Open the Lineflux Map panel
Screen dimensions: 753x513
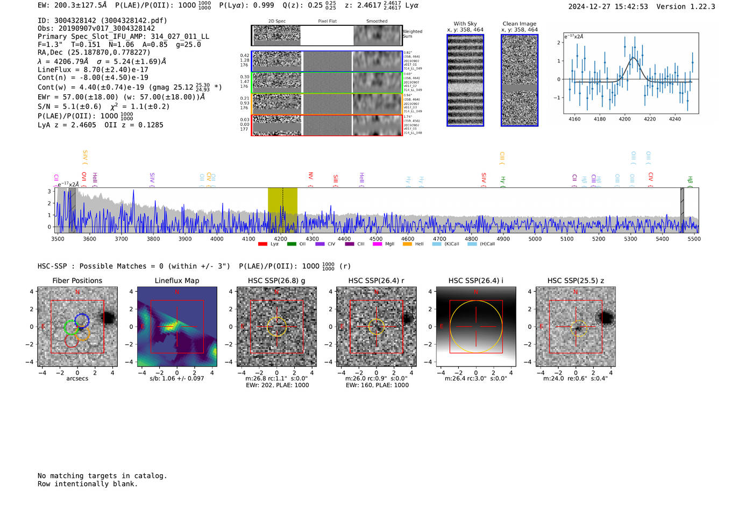[177, 327]
